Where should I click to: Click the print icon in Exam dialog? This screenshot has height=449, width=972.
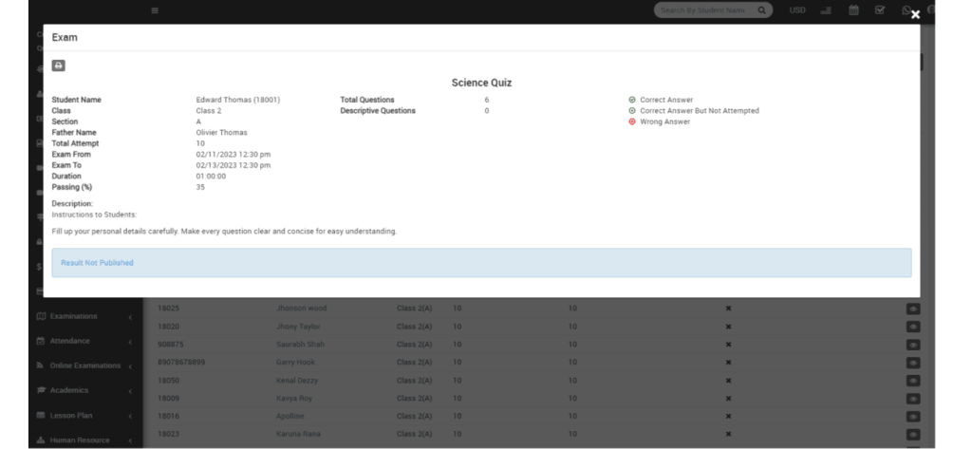[x=58, y=65]
